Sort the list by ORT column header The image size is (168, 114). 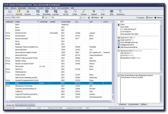click(96, 22)
